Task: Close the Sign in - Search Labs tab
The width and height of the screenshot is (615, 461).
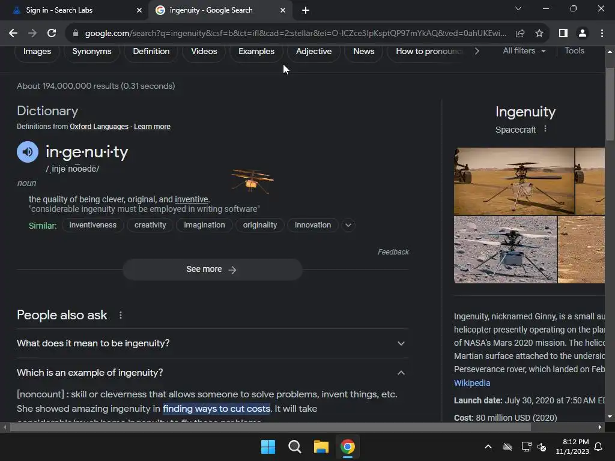Action: click(x=139, y=10)
